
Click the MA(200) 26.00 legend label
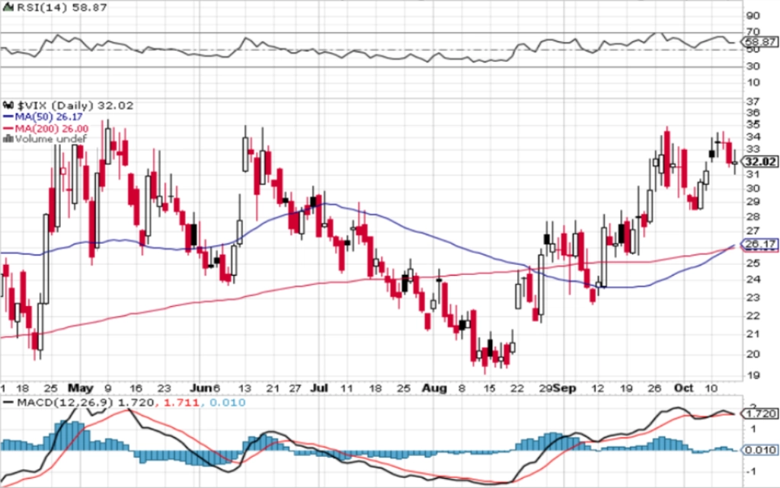tap(52, 128)
